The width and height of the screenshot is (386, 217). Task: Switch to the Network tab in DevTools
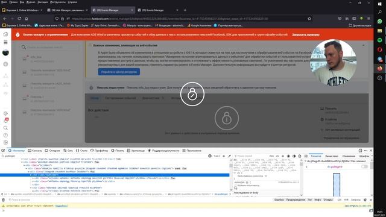[x=68, y=151]
